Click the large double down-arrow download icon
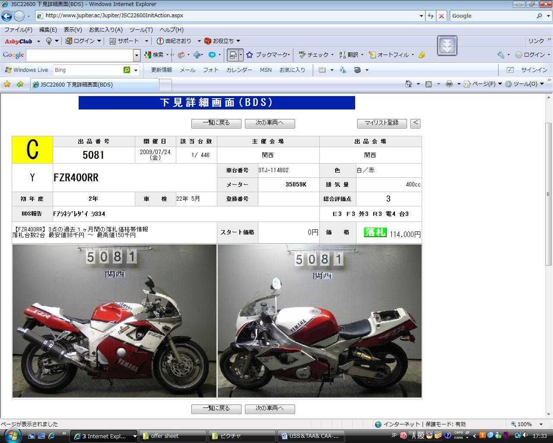553x443 pixels. tap(447, 45)
